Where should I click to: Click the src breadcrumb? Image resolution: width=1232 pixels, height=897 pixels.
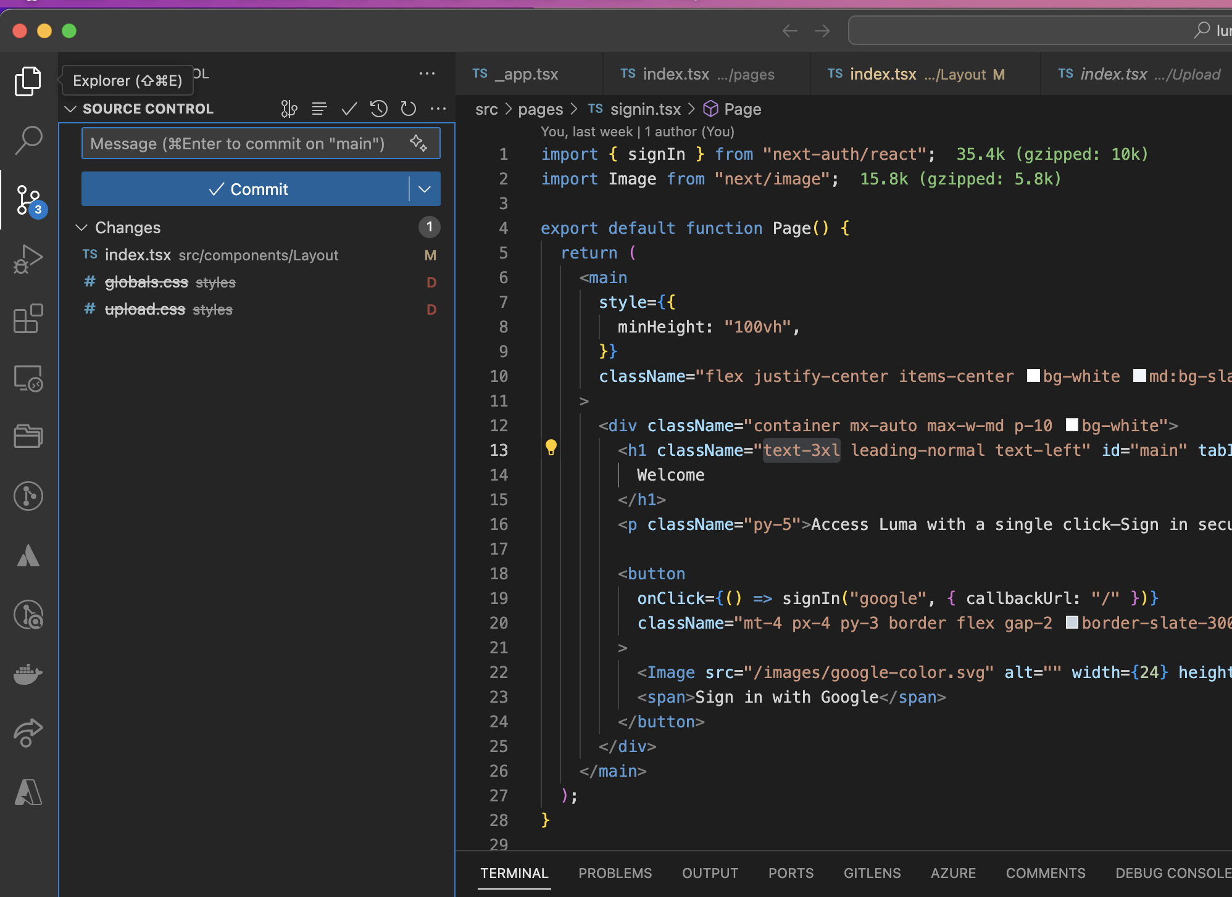[x=486, y=109]
